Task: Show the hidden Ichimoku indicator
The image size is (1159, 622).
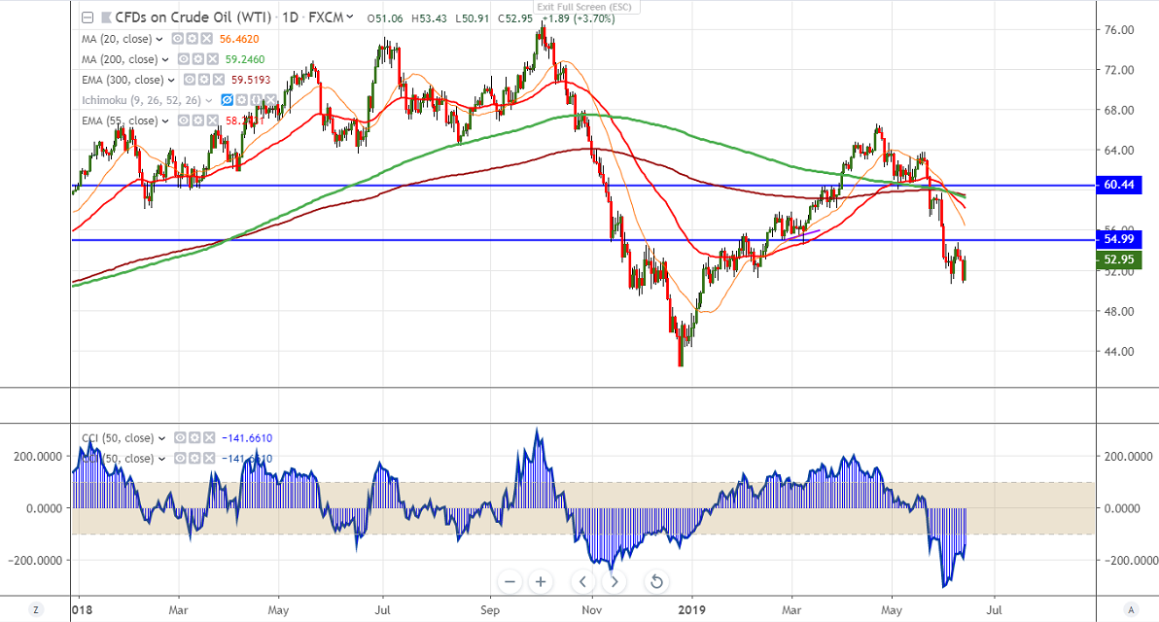Action: click(x=227, y=100)
